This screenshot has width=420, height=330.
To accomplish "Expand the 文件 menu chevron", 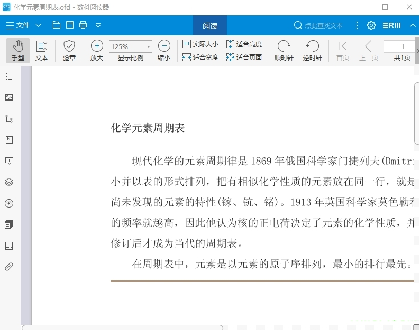I will click(x=38, y=25).
